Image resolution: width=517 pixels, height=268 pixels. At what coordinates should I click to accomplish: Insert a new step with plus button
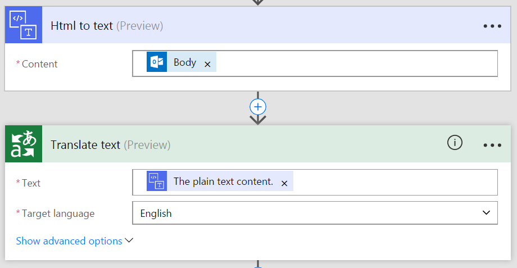point(258,107)
